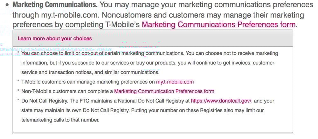
Task: Open the top Marketing Communications Preferences form link
Action: [x=218, y=25]
